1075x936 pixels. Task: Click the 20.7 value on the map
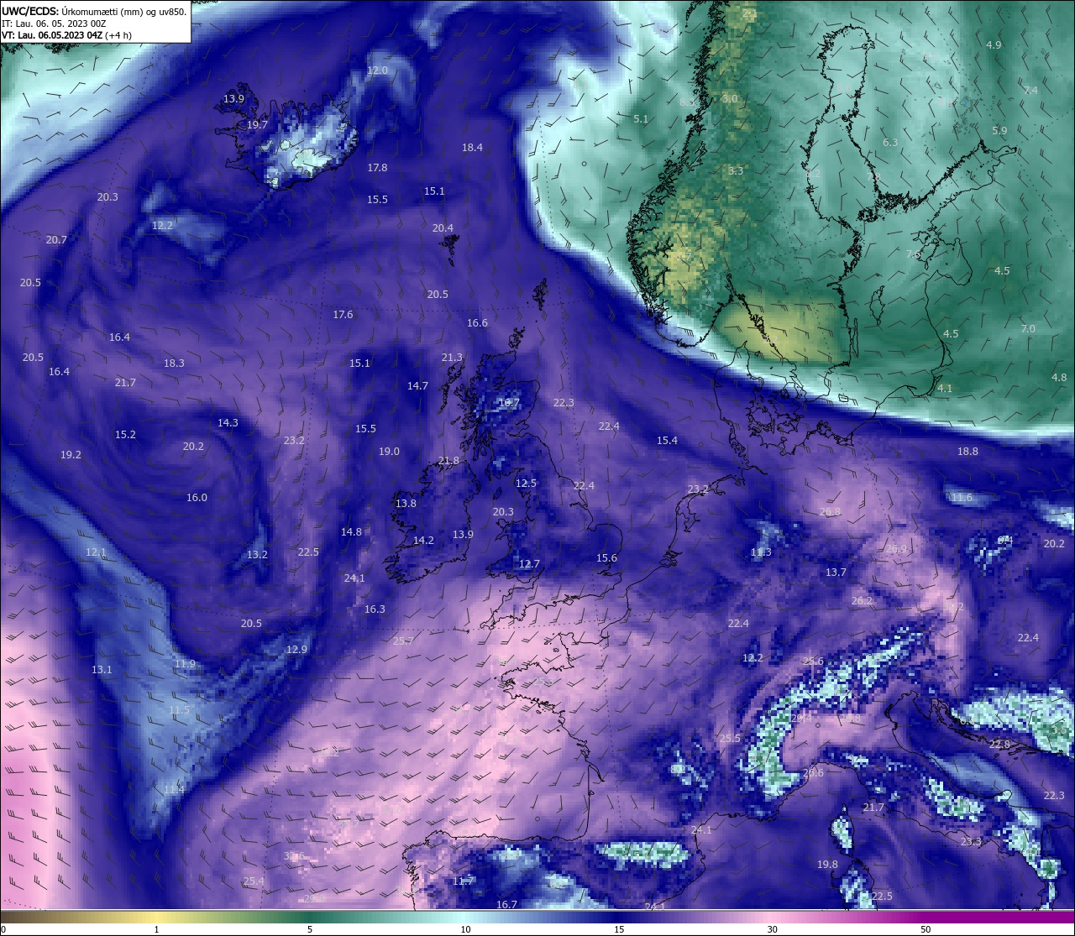click(56, 240)
